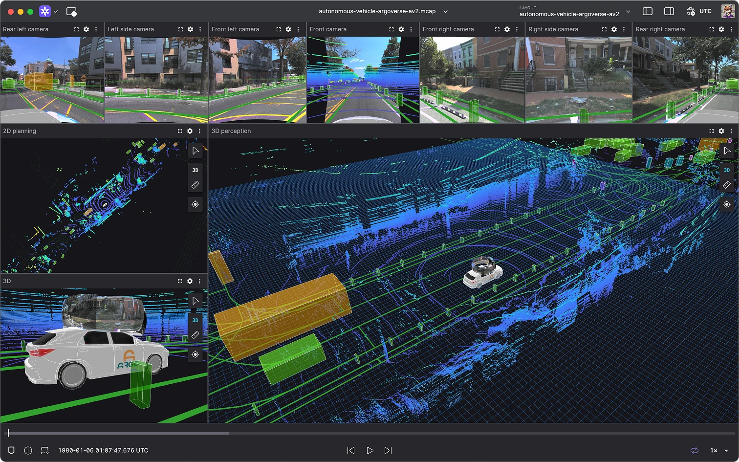Open more options menu for Right side camera

click(624, 29)
